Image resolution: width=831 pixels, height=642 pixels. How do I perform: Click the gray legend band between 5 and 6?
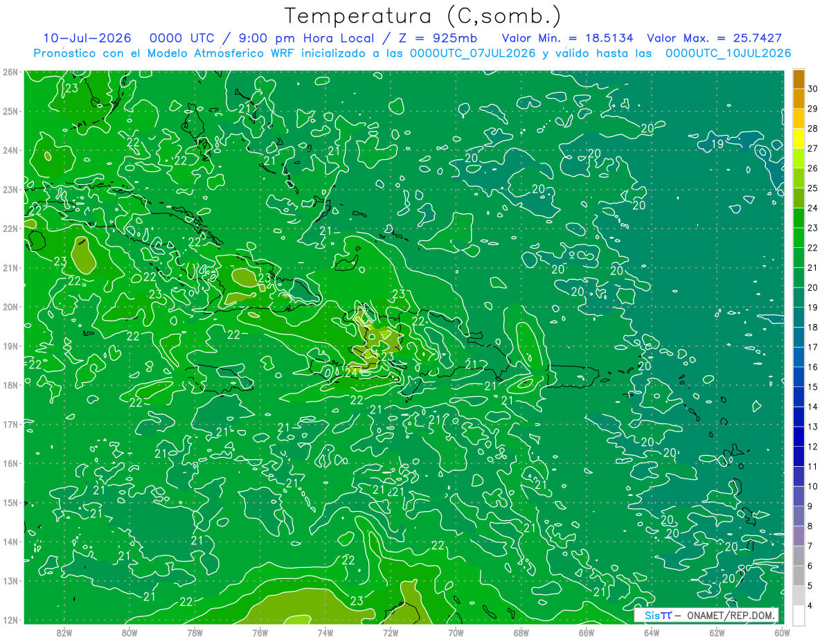point(798,576)
